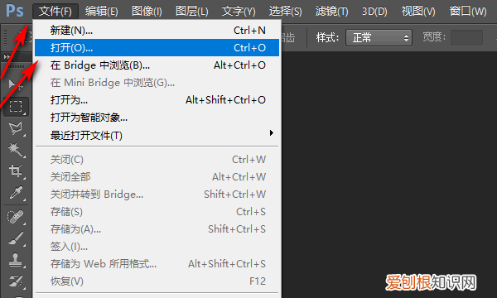Open the 窗口(W) menu
497x298 pixels.
[x=468, y=12]
